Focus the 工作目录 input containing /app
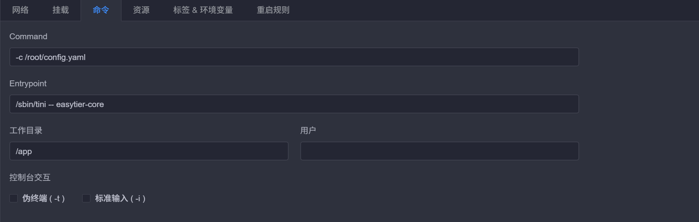This screenshot has width=699, height=222. (149, 151)
